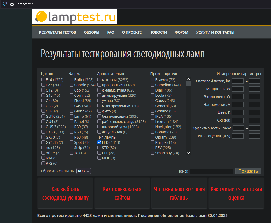Check the Gauss manufacturer checkbox
The height and width of the screenshot is (223, 271).
tap(152, 100)
